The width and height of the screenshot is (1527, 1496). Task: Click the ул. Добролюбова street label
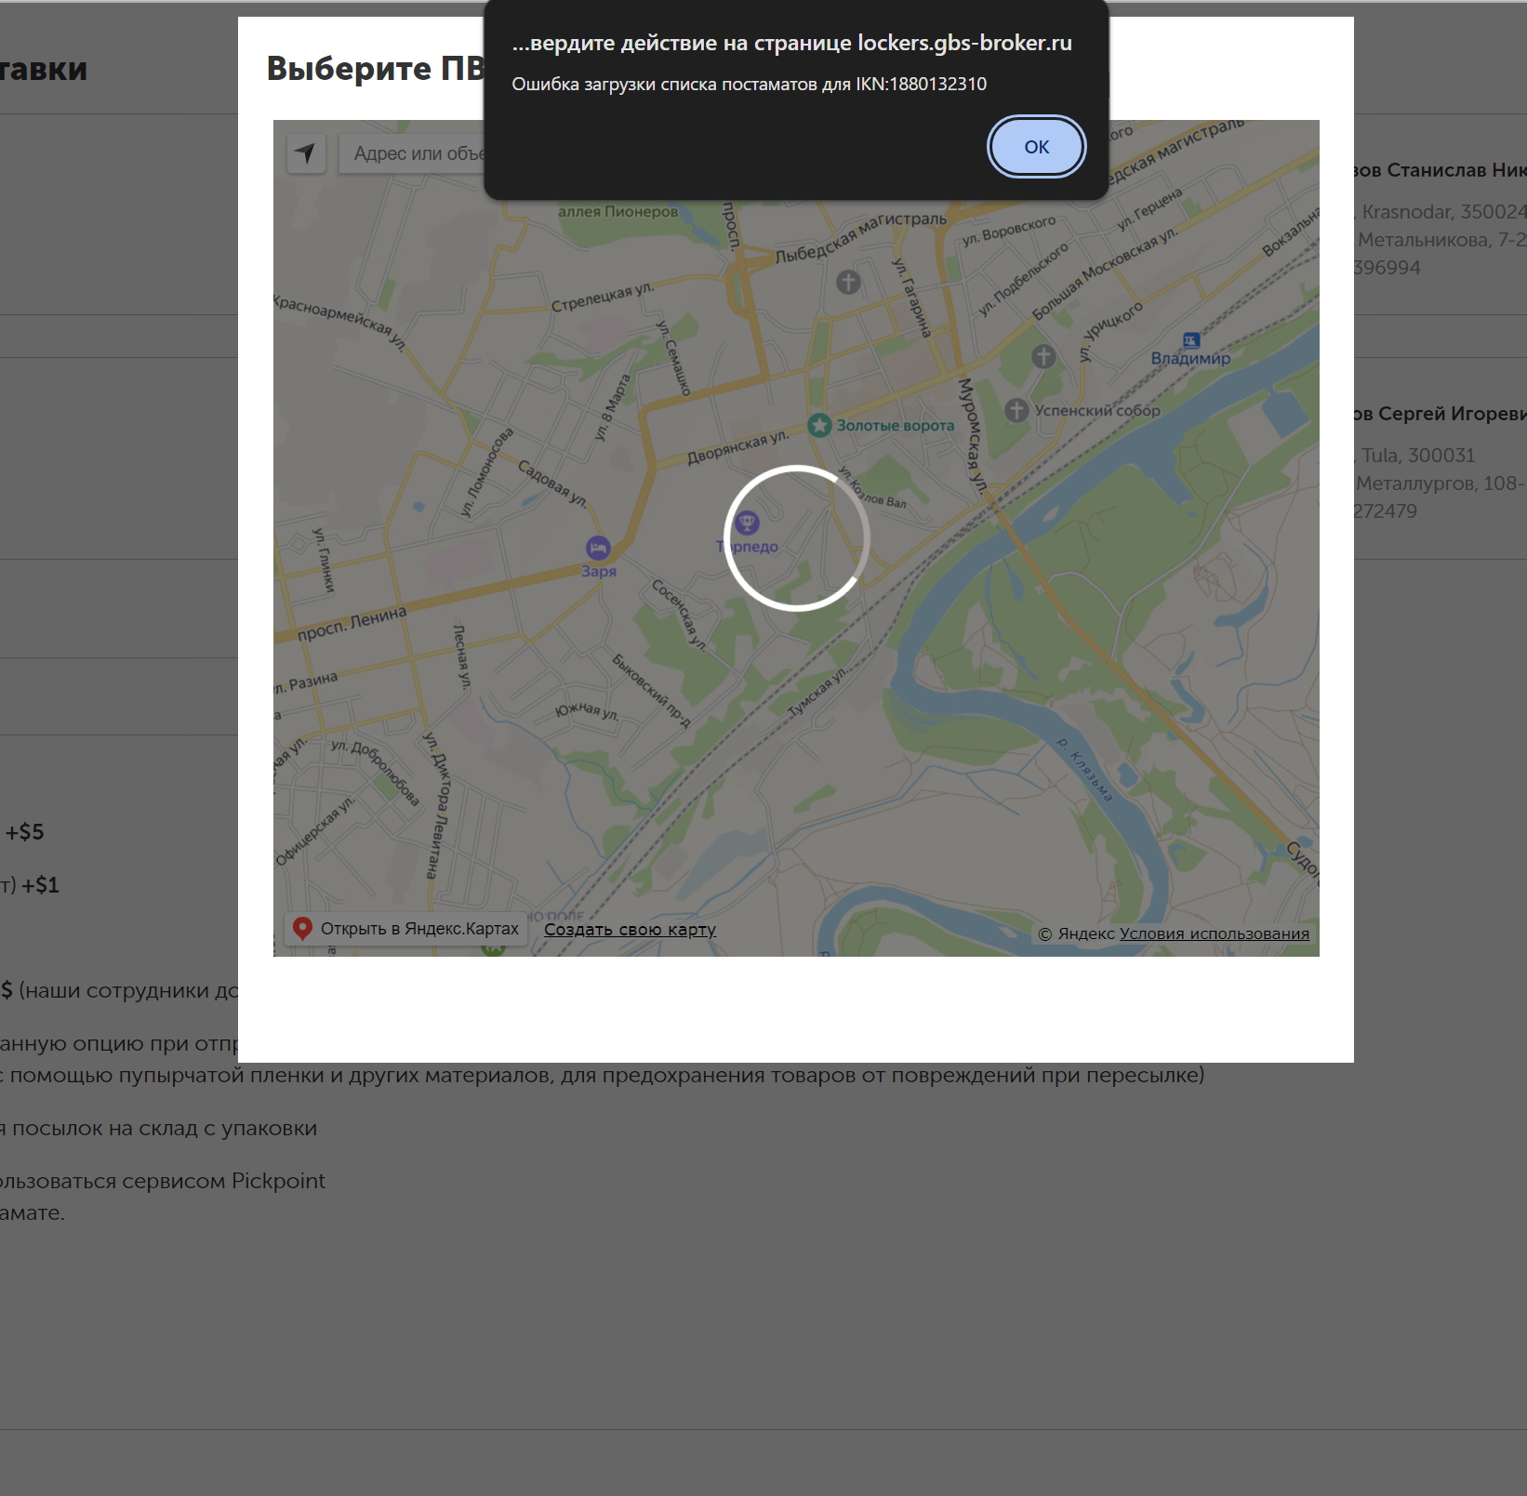(x=376, y=772)
